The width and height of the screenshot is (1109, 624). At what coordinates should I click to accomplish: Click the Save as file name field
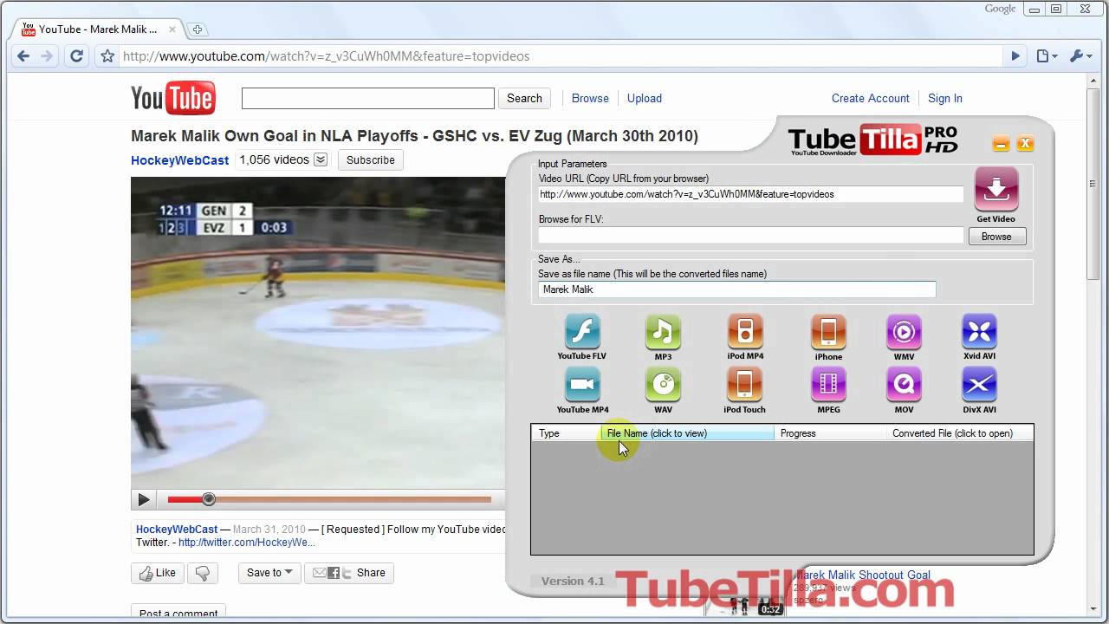[x=736, y=289]
